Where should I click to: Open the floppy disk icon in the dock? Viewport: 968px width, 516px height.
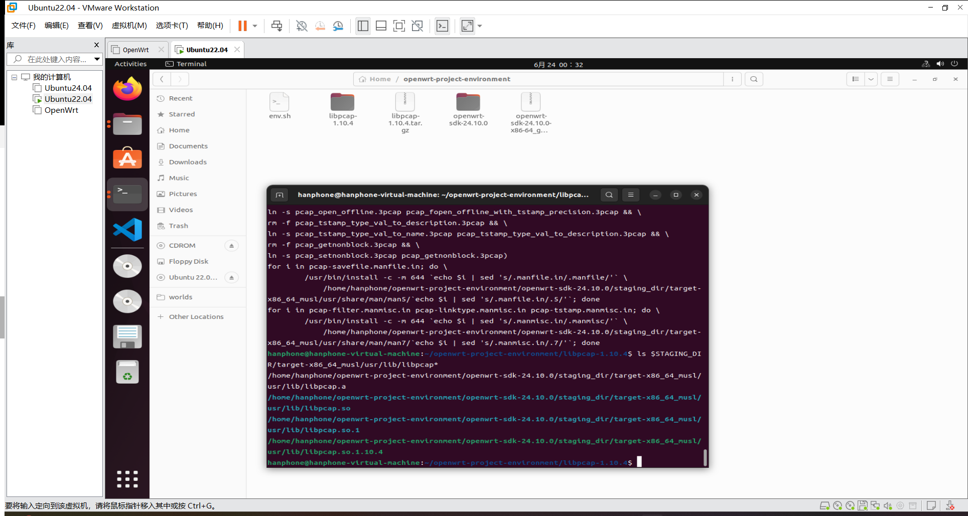click(x=127, y=336)
